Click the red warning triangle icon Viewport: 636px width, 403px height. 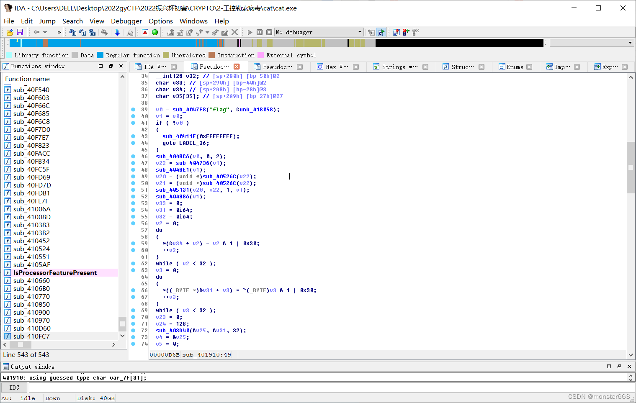[x=145, y=32]
